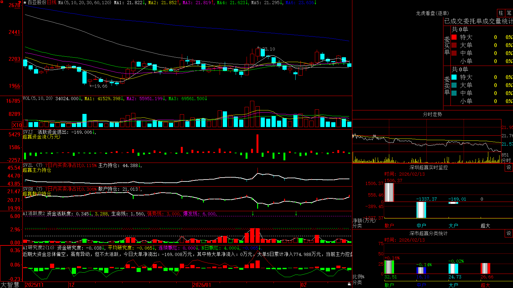This screenshot has width=513, height=288.
Task: Select the cyan 特大 sell-order swatch
Action: coord(454,77)
